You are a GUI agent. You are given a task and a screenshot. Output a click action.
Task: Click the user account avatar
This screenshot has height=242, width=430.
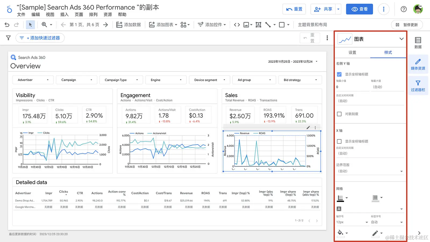(418, 9)
